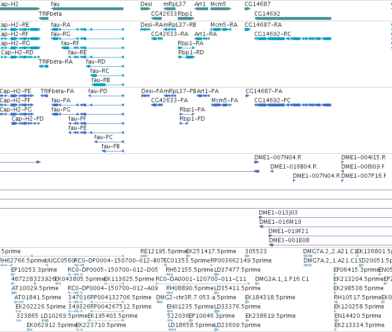The height and width of the screenshot is (332, 392).
Task: Click EST LD37477.5prime label
Action: pos(238,270)
